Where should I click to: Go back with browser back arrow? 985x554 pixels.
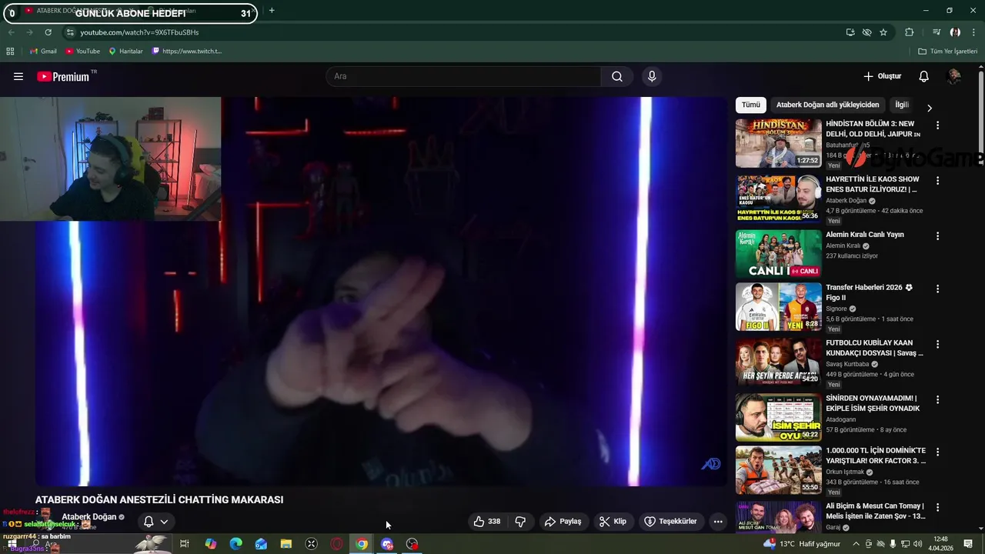pos(11,32)
